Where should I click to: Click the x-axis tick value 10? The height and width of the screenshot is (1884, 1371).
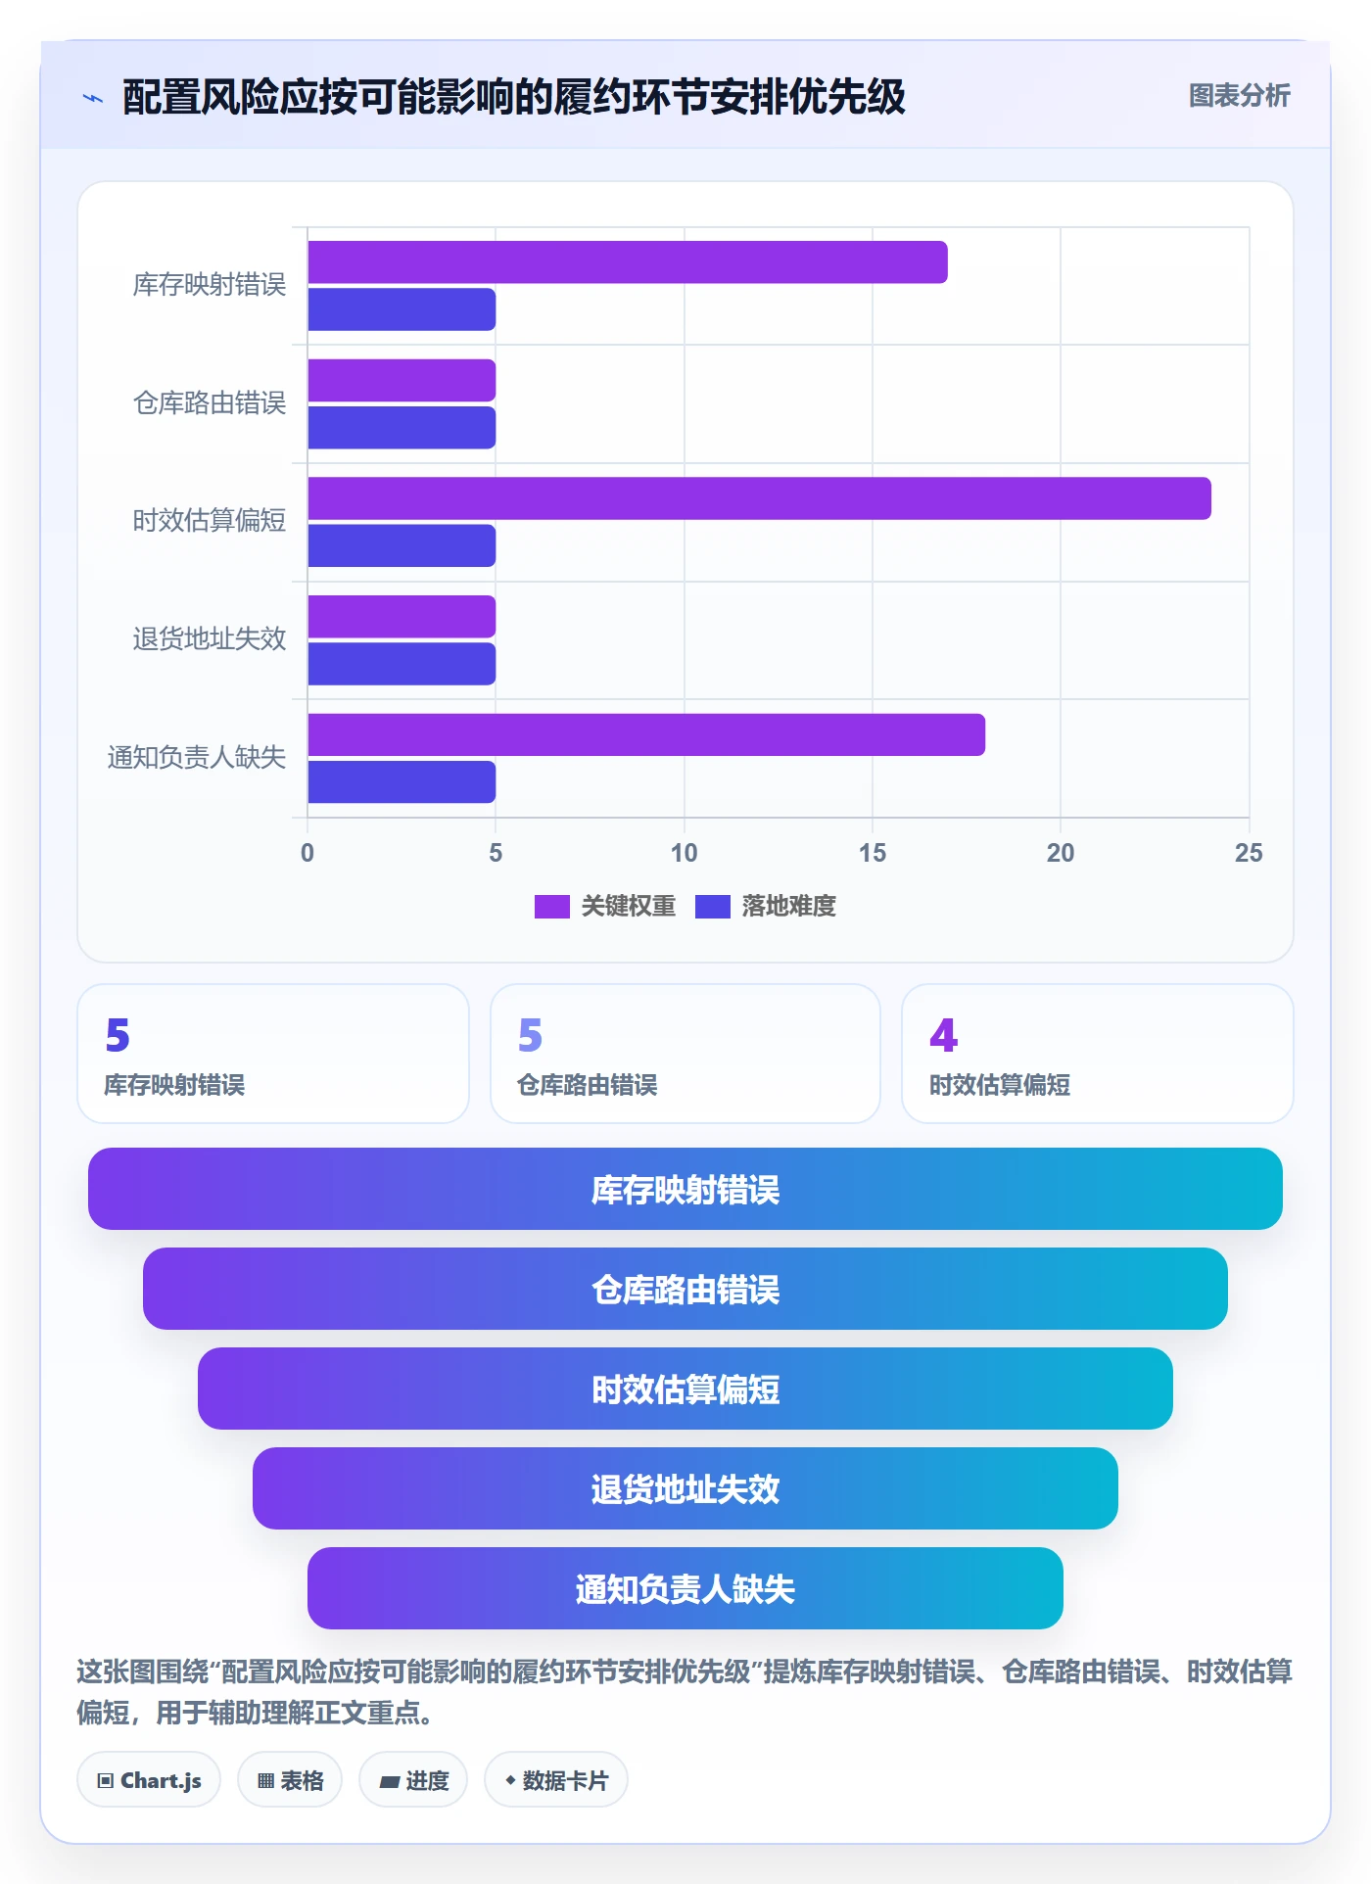point(684,853)
